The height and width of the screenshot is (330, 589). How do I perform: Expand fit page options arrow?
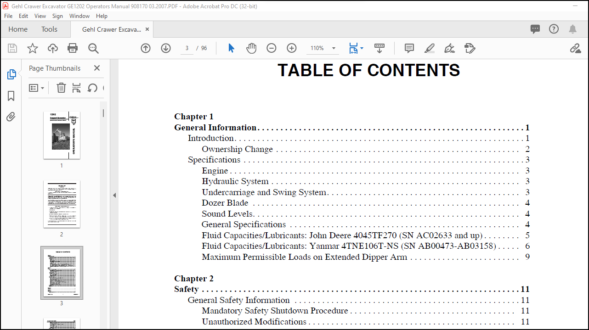[x=362, y=48]
